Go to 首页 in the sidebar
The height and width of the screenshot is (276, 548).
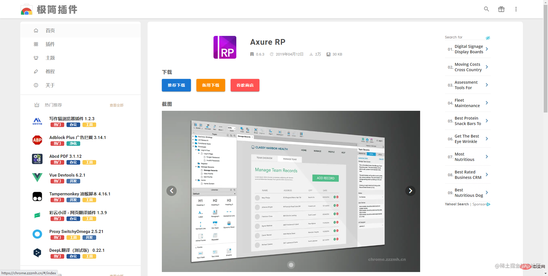coord(80,30)
